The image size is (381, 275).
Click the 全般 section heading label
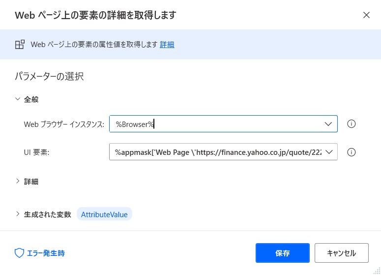31,100
